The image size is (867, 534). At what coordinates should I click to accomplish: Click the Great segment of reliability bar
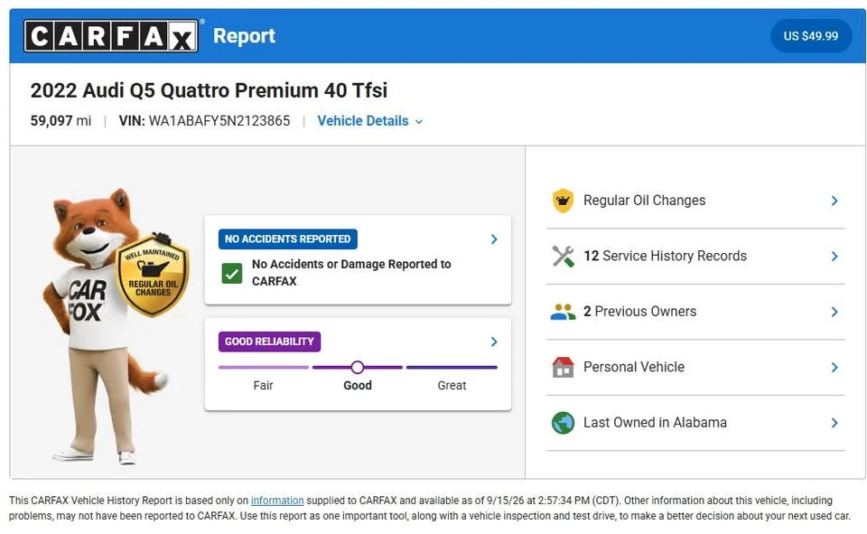tap(452, 367)
